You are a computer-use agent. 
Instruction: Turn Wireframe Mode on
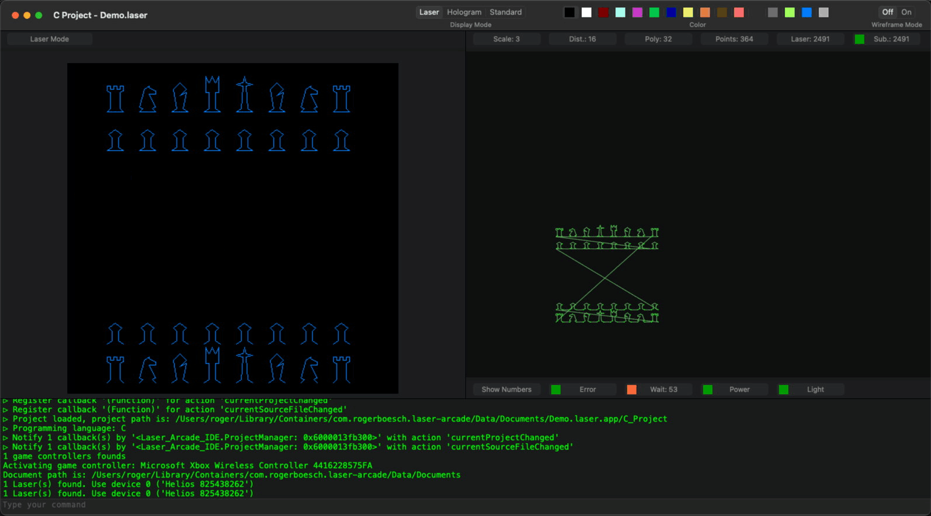[906, 12]
